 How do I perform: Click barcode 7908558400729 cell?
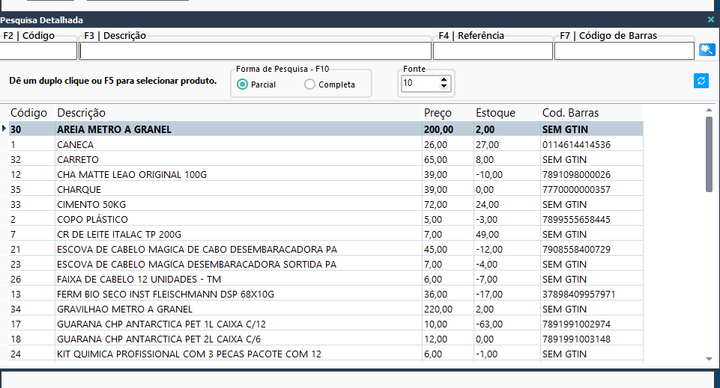(591, 249)
